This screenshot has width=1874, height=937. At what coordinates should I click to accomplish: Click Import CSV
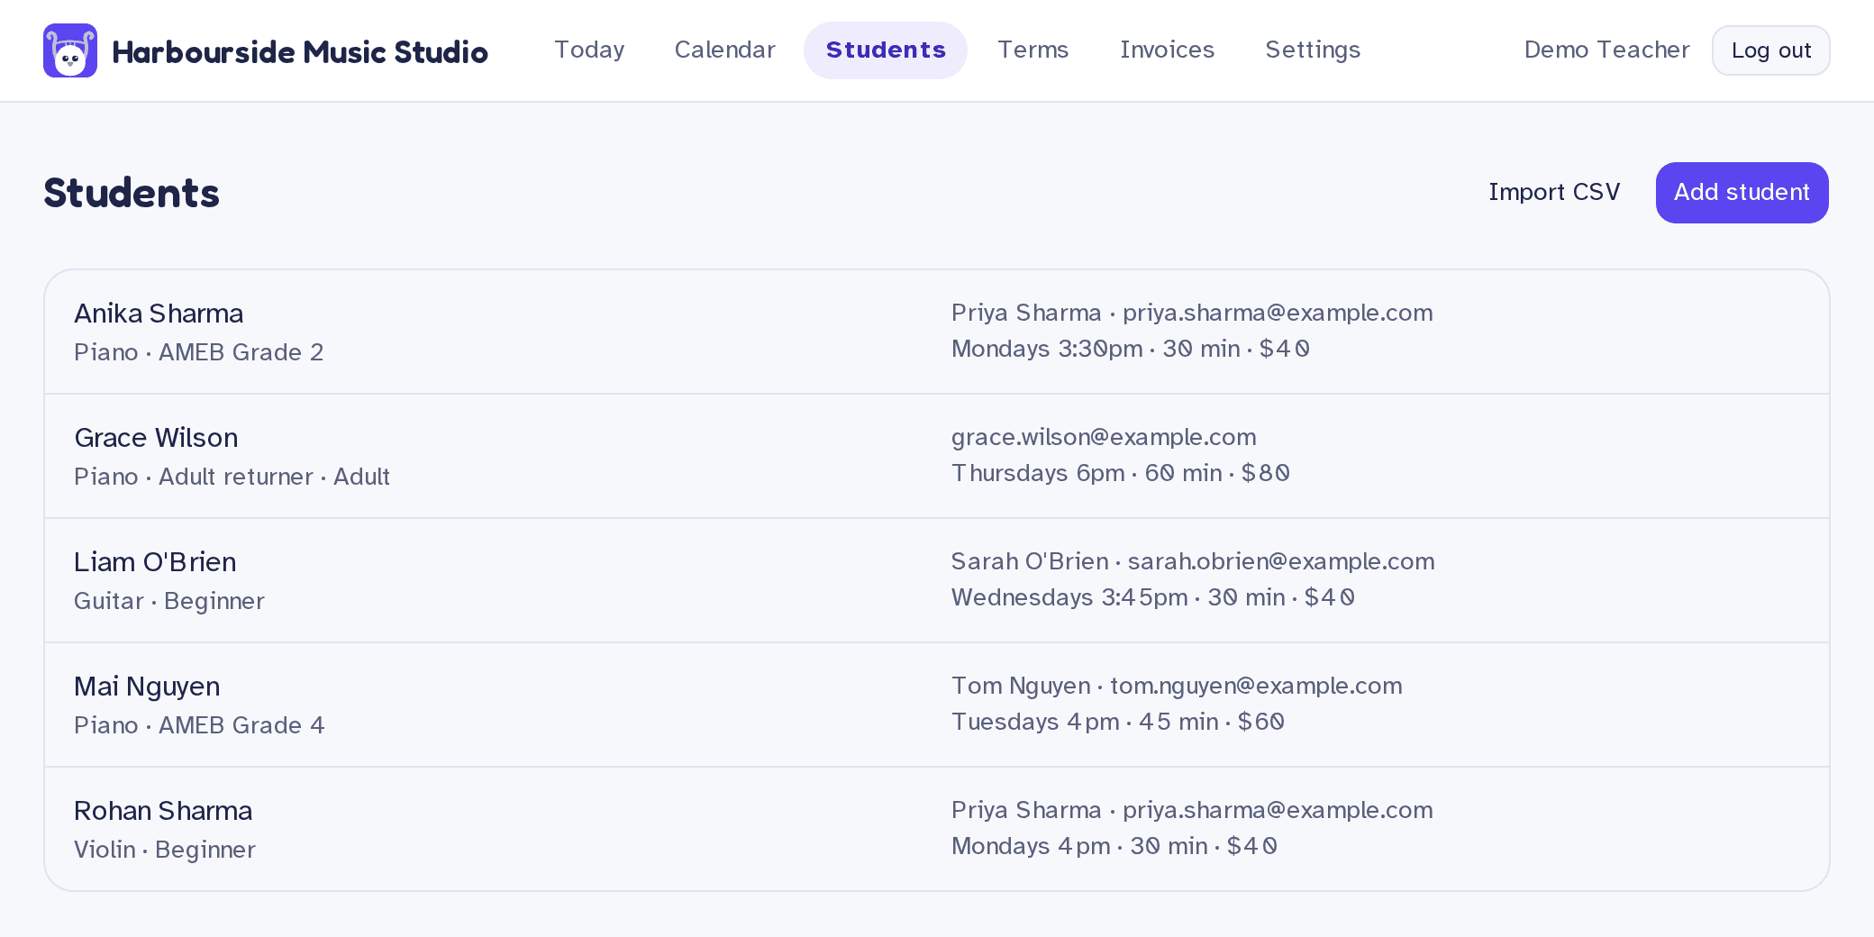click(1554, 192)
